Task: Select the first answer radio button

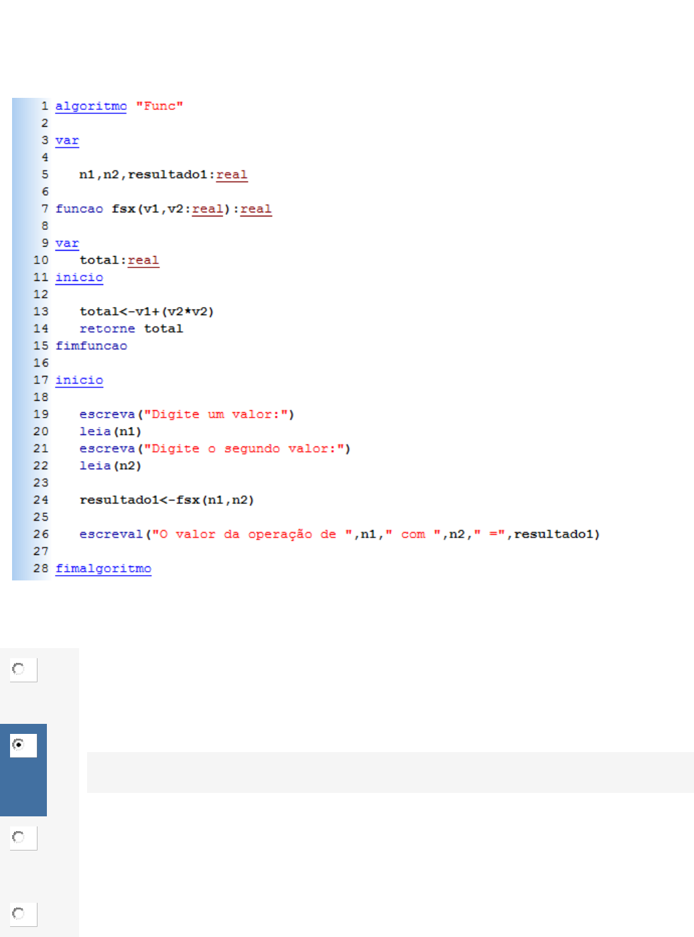Action: coord(19,669)
